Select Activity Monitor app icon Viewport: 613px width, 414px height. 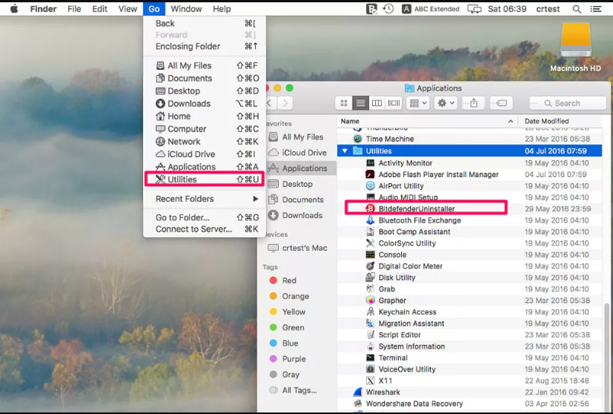coord(370,163)
